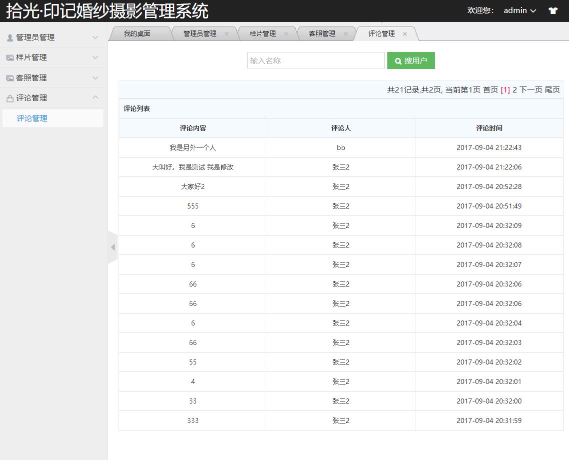The image size is (569, 460).
Task: Click the 客照管理 picture icon in sidebar
Action: (x=10, y=78)
